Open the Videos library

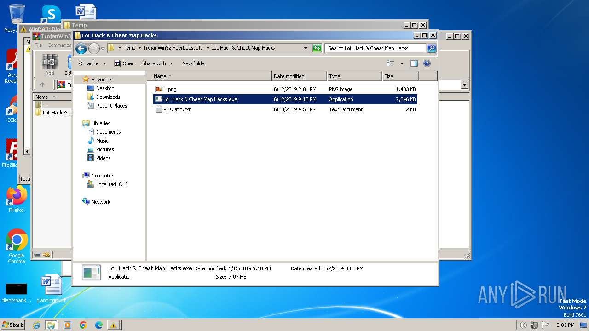click(x=103, y=158)
